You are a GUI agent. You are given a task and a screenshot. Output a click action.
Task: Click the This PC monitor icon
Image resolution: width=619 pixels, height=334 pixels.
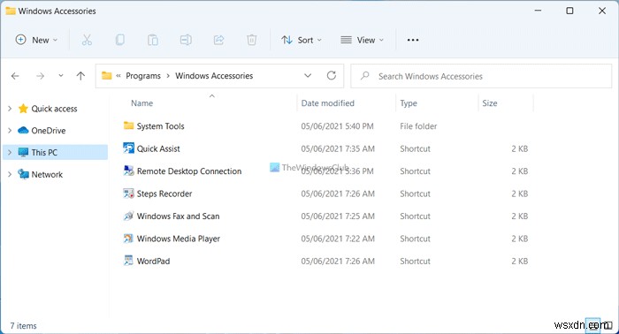click(x=23, y=152)
